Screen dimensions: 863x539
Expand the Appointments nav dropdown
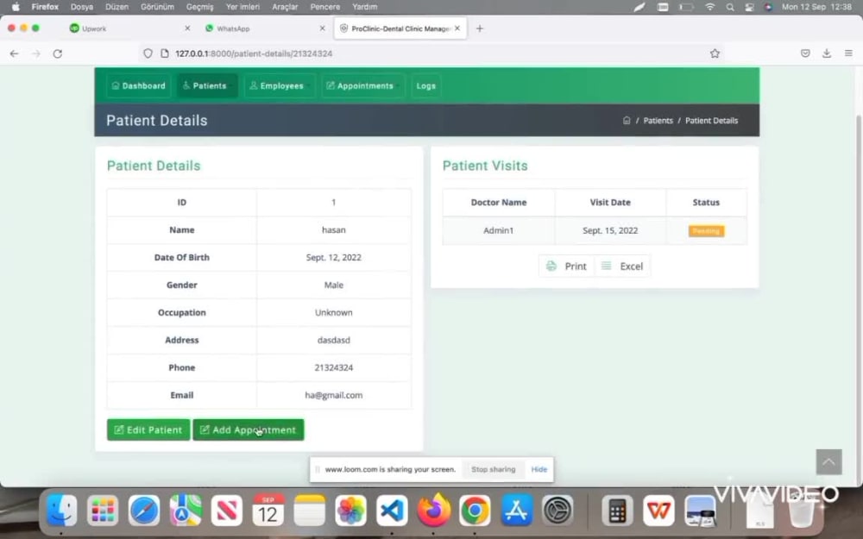pos(362,85)
